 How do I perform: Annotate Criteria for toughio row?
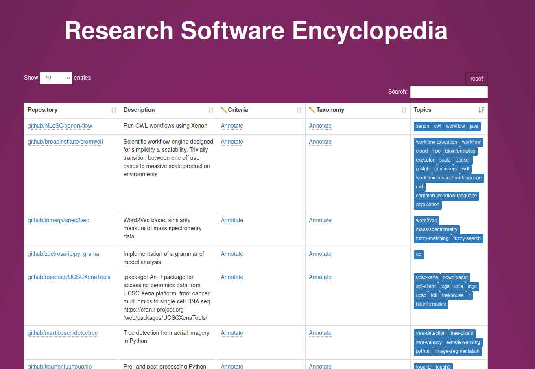click(x=232, y=366)
